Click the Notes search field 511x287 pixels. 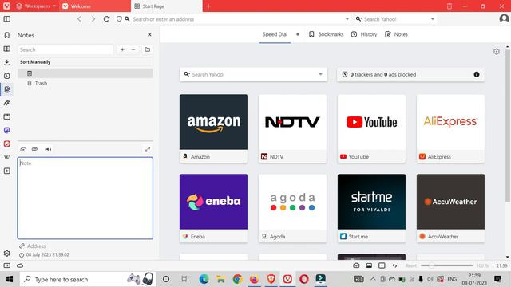(65, 49)
